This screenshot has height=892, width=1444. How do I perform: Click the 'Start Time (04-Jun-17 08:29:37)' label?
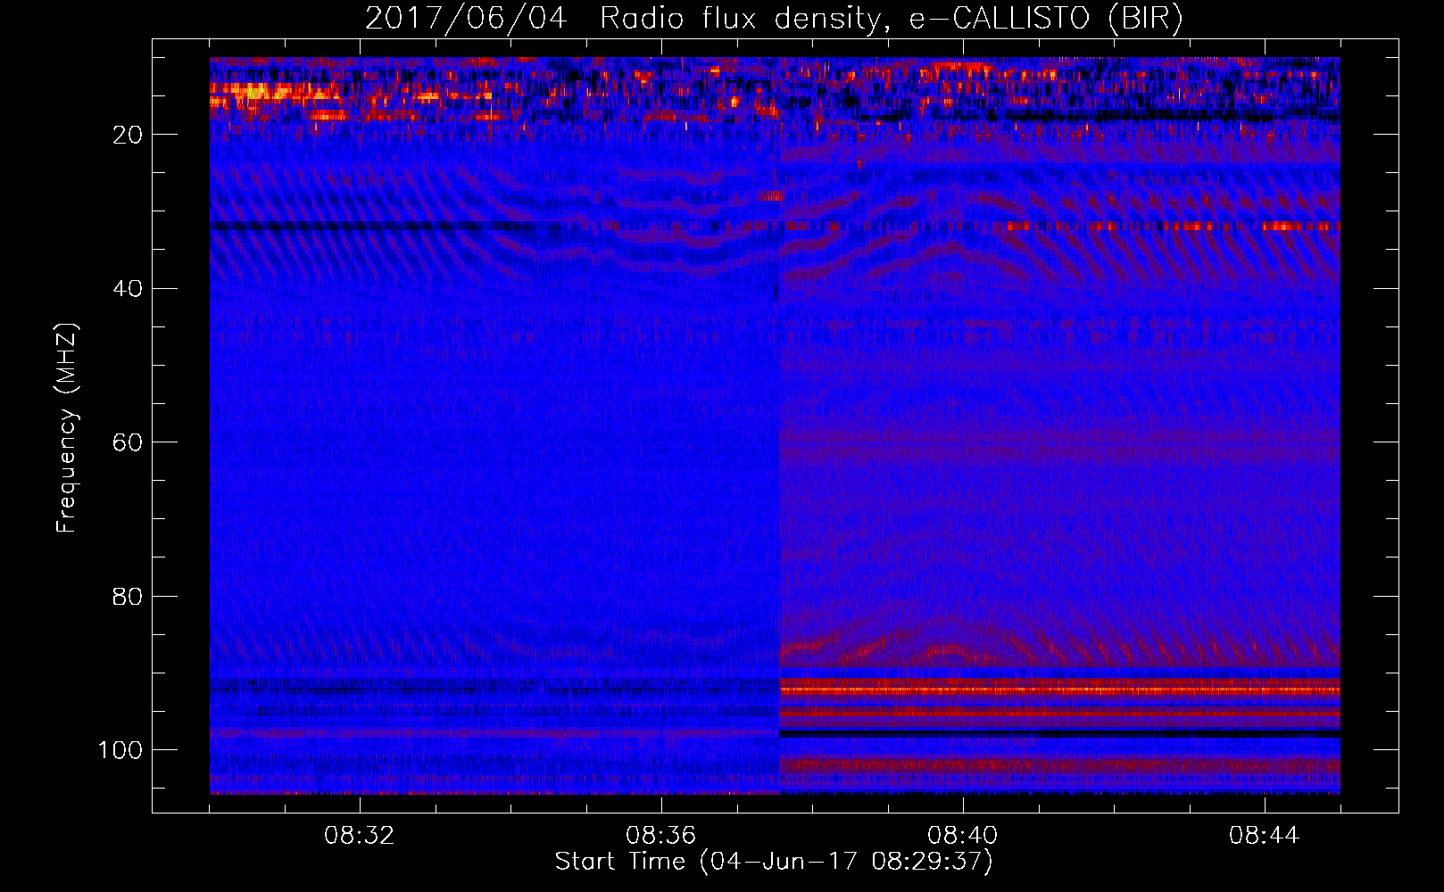click(x=774, y=862)
